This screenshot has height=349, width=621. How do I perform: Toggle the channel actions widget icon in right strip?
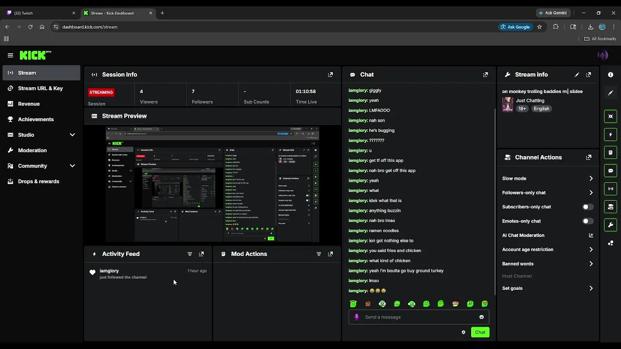click(x=610, y=207)
